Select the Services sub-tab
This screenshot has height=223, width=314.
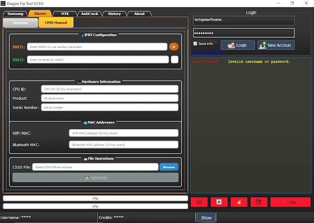click(x=20, y=23)
